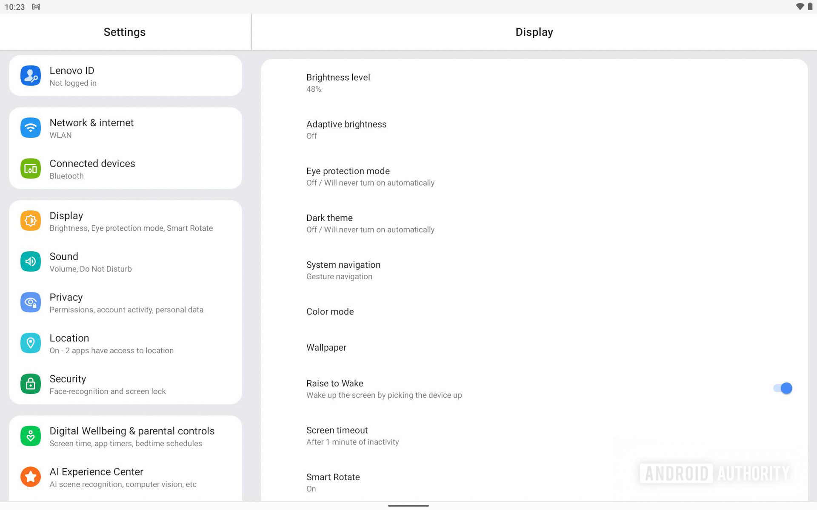Click the green Connected devices icon
Screen dimensions: 817x510
point(30,169)
